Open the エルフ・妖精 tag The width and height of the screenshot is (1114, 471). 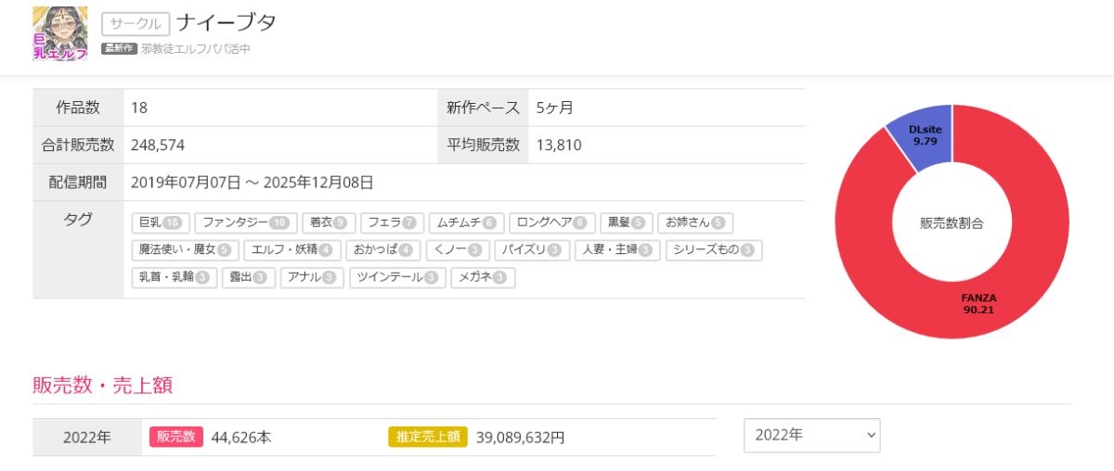[x=291, y=249]
